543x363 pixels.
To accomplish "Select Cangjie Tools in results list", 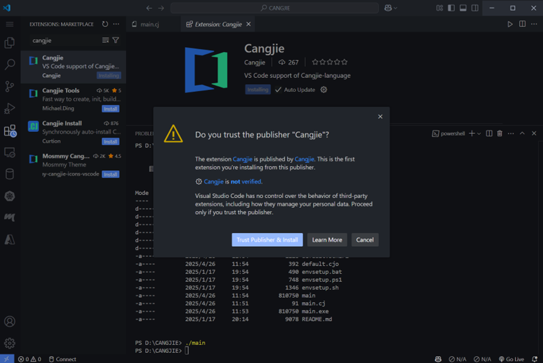I will pos(73,99).
